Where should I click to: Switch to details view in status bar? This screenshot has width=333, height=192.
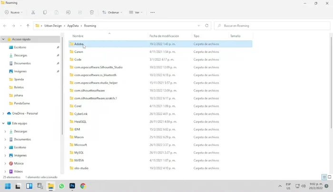click(323, 177)
